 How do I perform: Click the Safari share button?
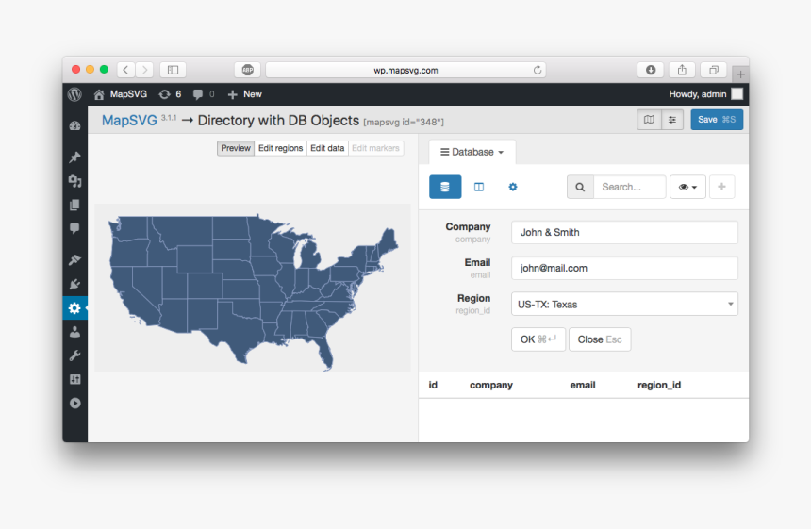click(x=682, y=70)
